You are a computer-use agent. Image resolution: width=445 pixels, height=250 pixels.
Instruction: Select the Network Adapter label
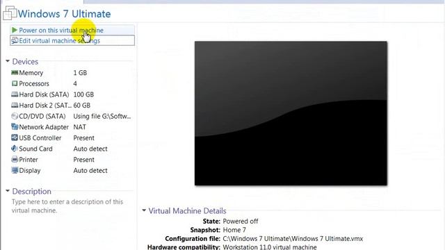44,127
